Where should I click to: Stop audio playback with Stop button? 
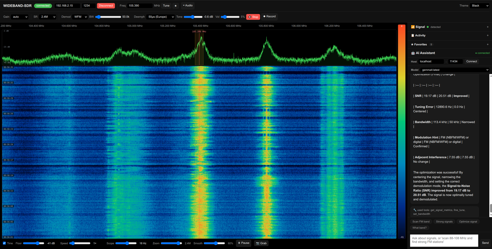pyautogui.click(x=253, y=17)
